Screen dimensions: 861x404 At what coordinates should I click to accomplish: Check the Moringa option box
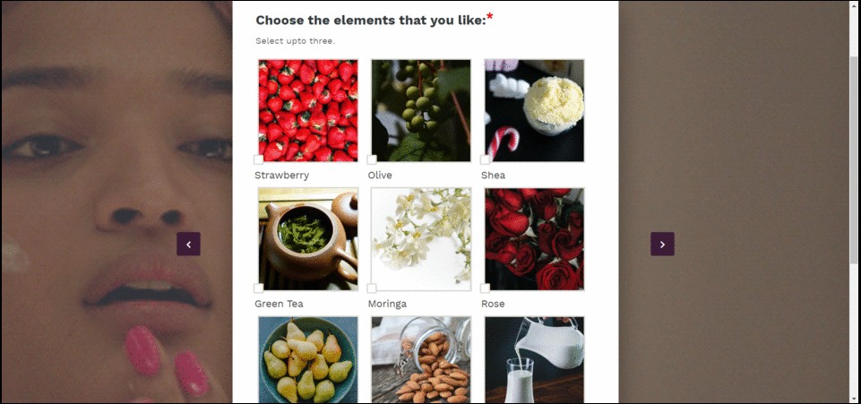click(372, 288)
